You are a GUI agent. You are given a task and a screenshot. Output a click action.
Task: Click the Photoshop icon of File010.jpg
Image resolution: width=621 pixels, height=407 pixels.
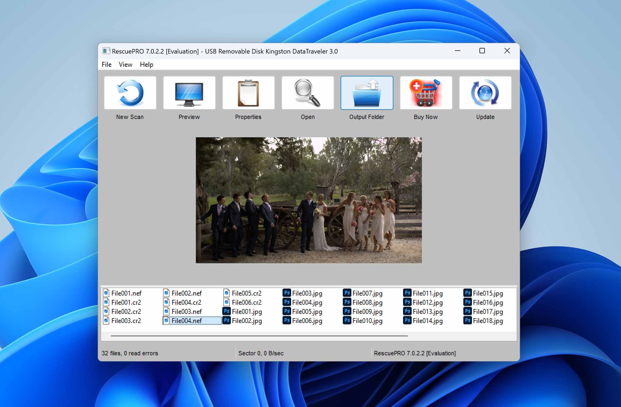point(347,320)
